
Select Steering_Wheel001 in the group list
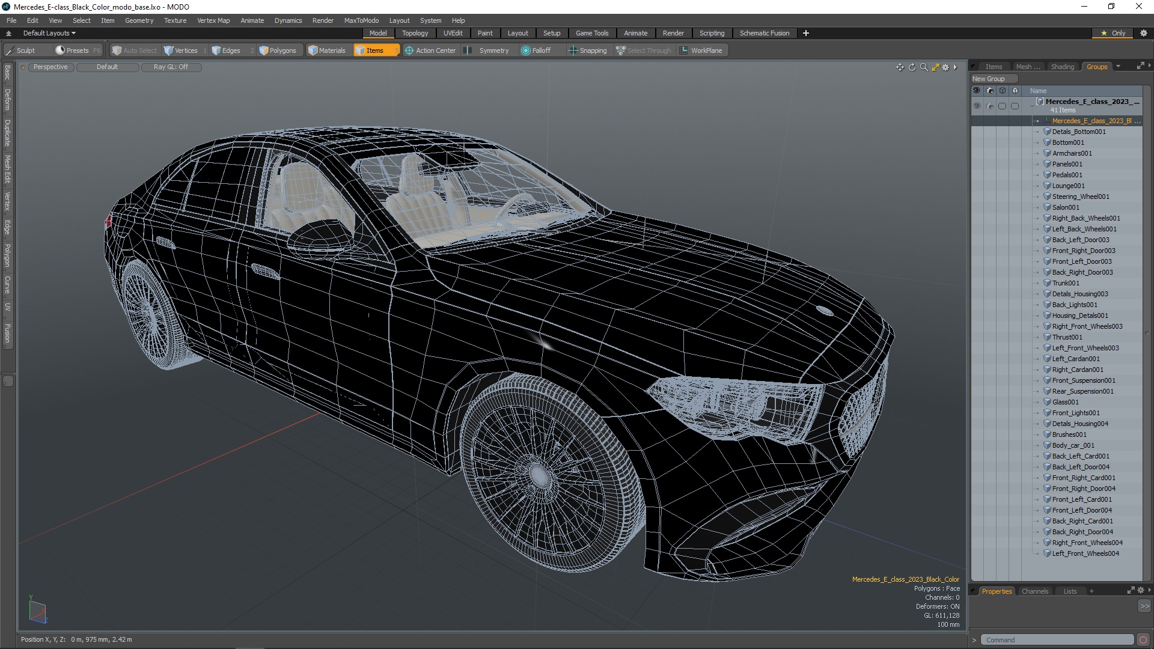1080,197
